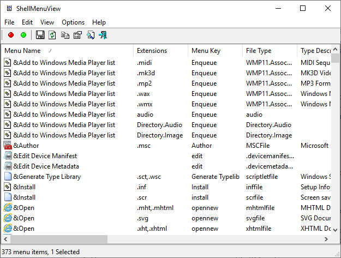
Task: Click the icon of the .mk3d row
Action: click(8, 73)
